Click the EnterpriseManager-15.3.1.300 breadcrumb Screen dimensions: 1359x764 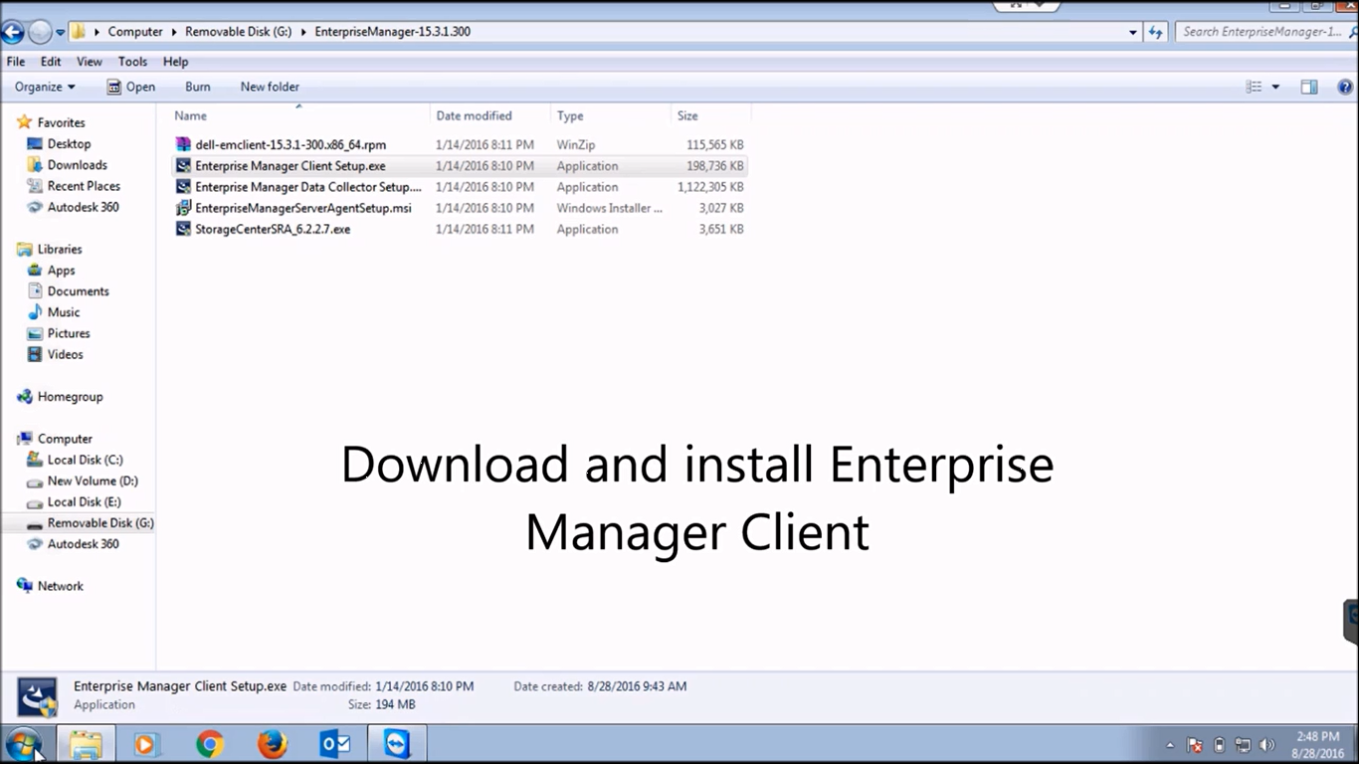point(392,32)
